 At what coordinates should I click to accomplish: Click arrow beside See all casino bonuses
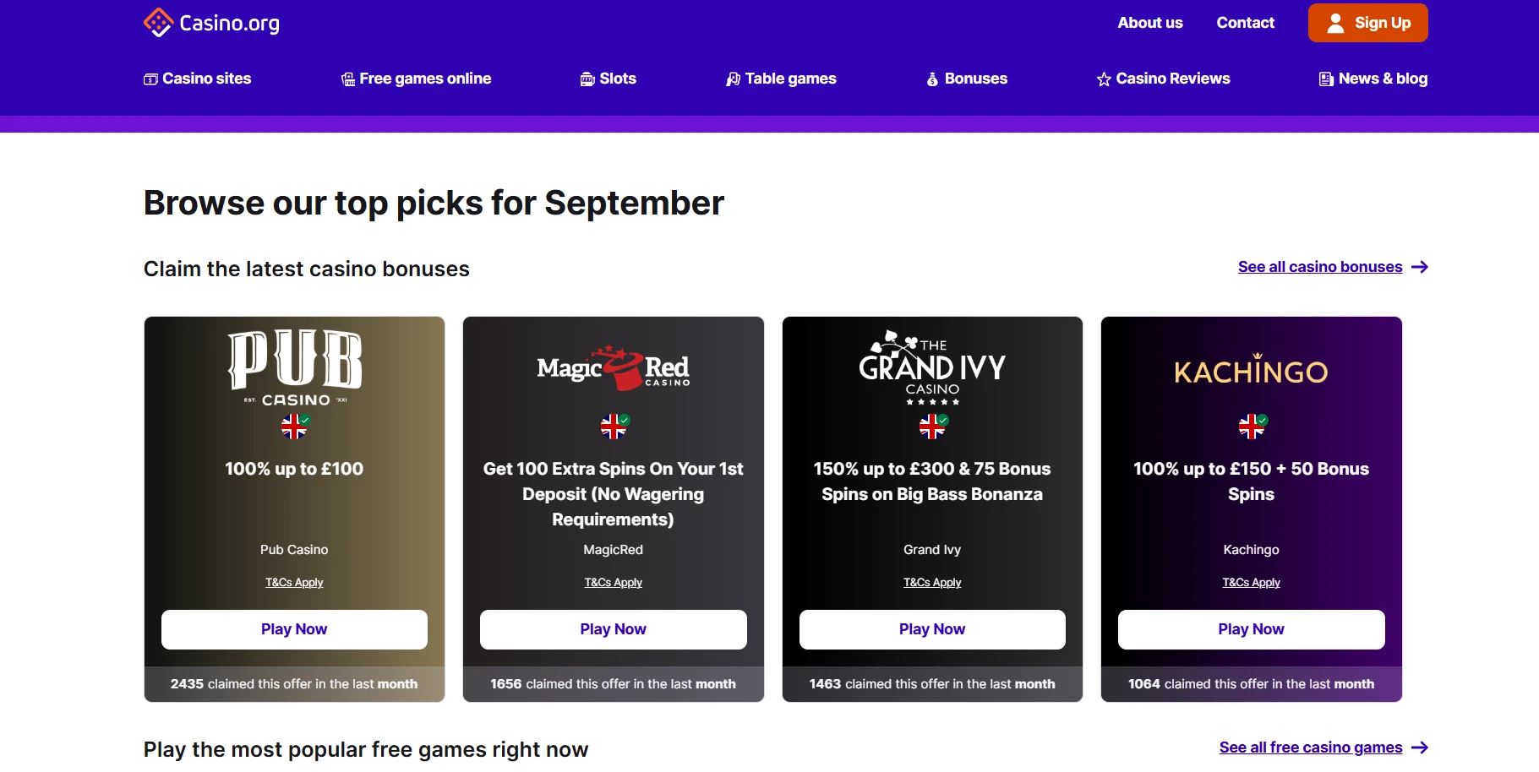pos(1420,267)
